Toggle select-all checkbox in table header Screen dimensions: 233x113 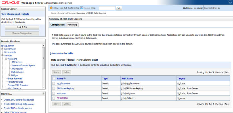click(x=54, y=79)
